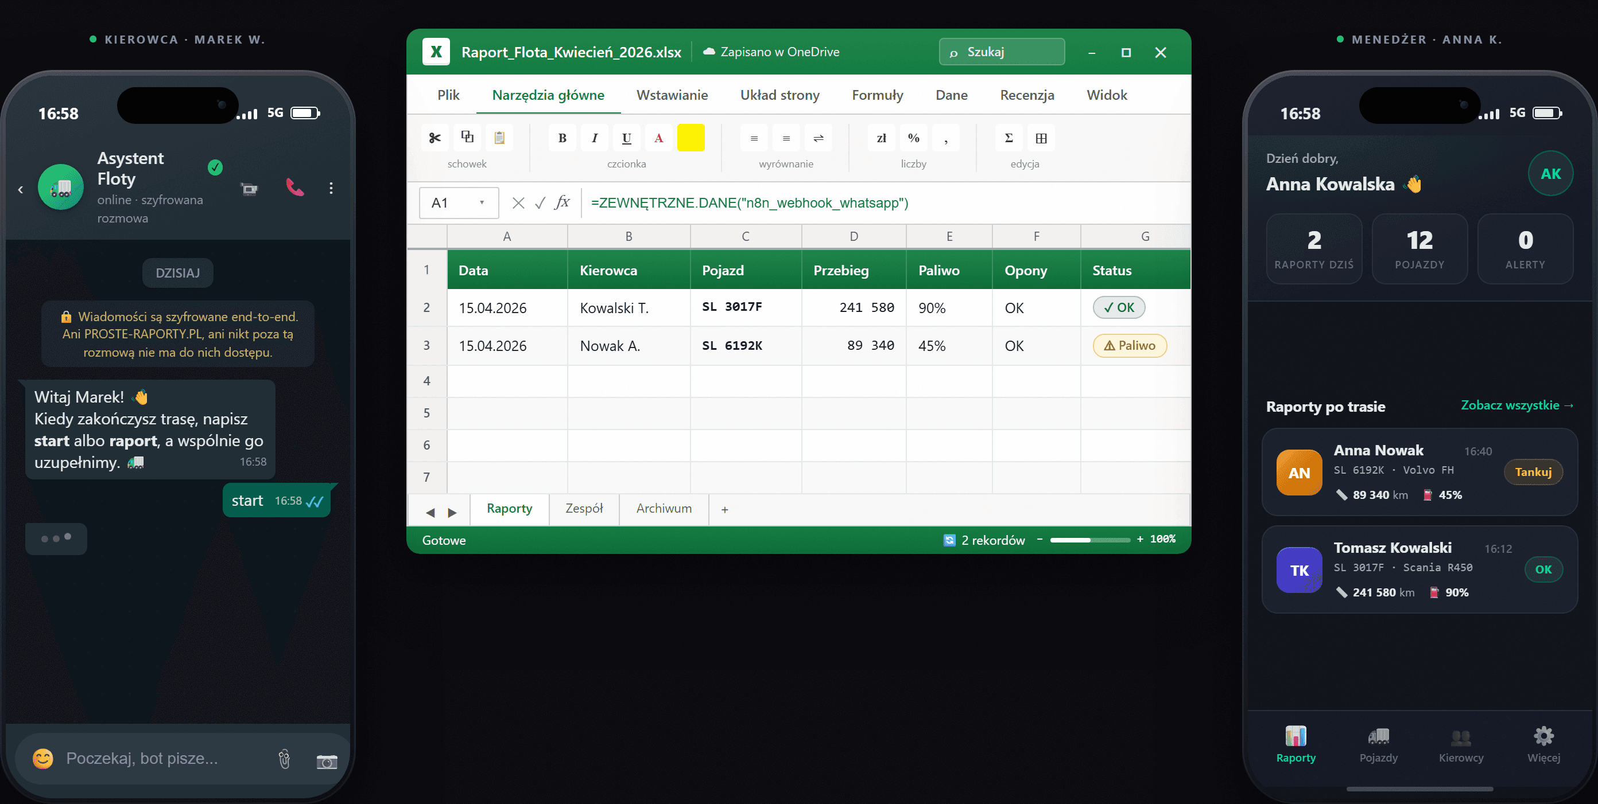Switch to the Zespół sheet tab
Image resolution: width=1598 pixels, height=804 pixels.
click(x=584, y=509)
